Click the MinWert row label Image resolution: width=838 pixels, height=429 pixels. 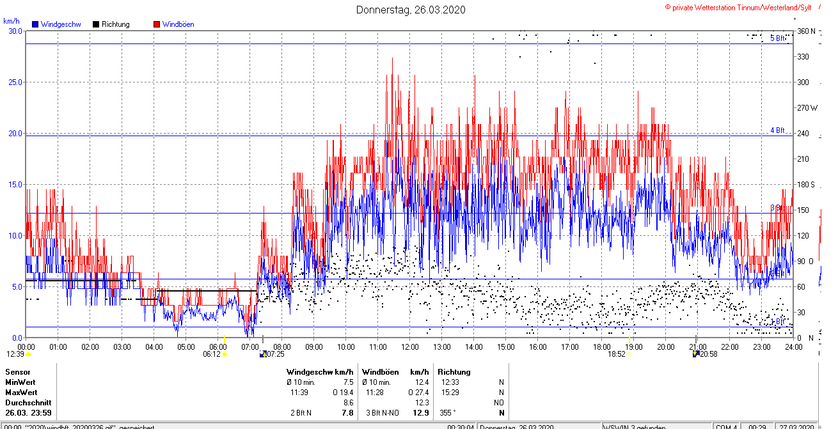21,382
